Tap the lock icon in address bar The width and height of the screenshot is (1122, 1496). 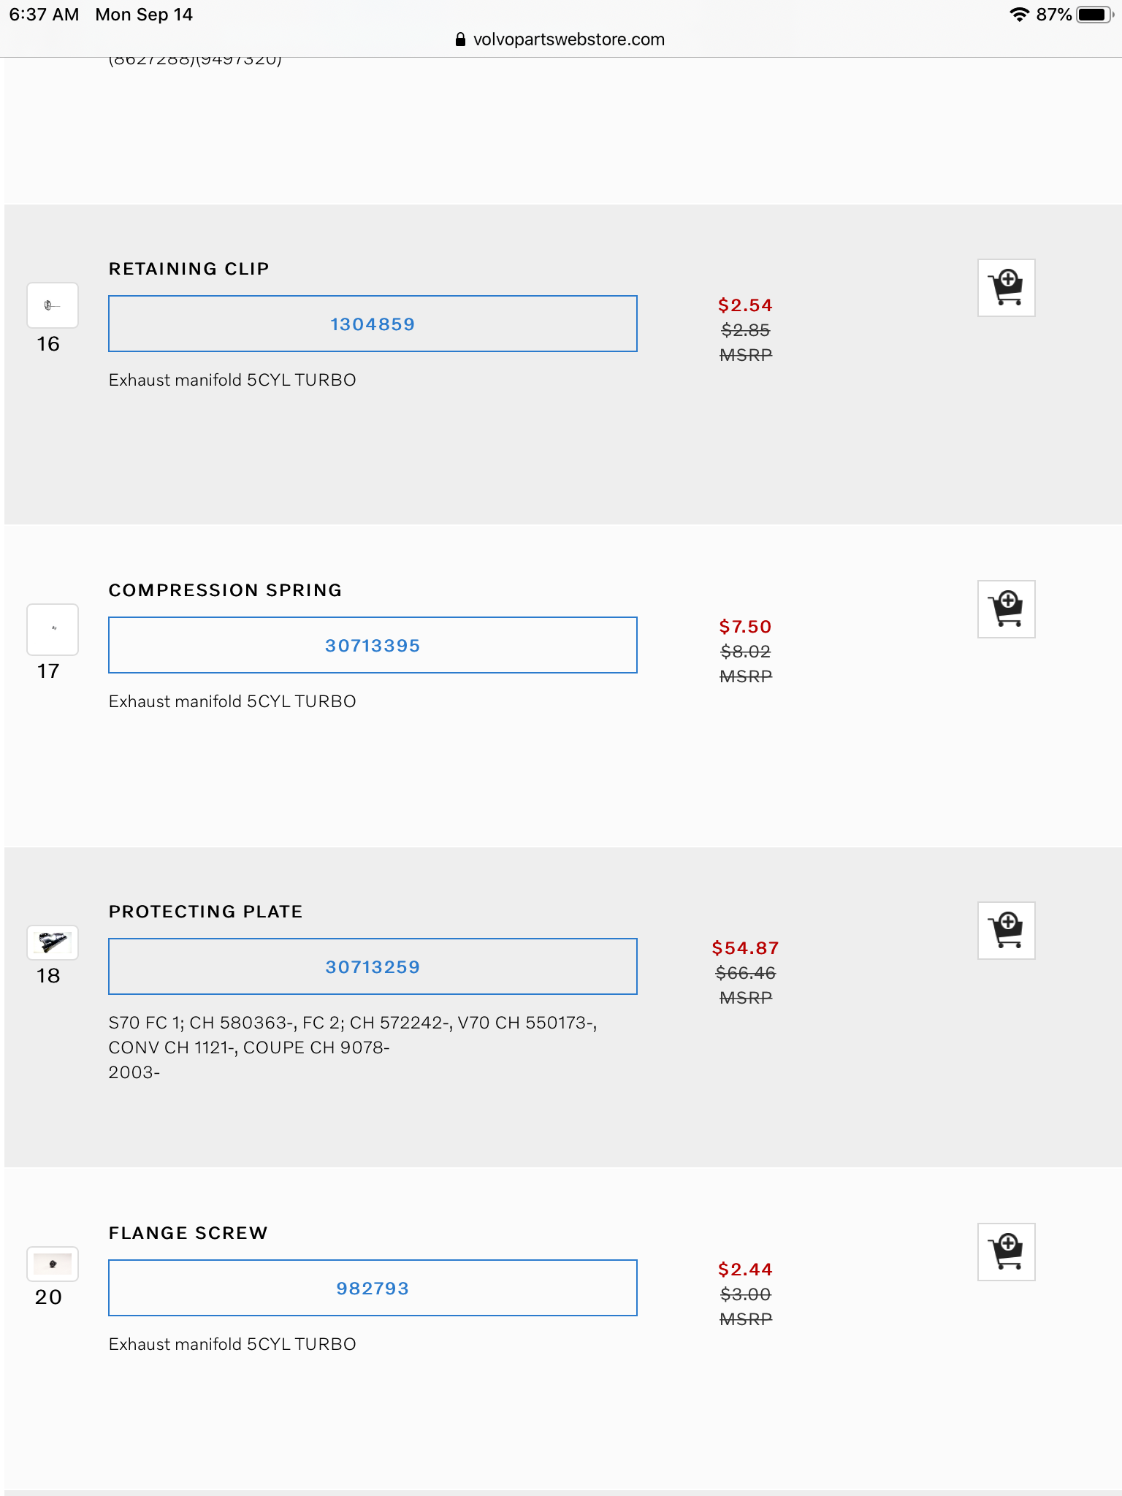pos(460,39)
